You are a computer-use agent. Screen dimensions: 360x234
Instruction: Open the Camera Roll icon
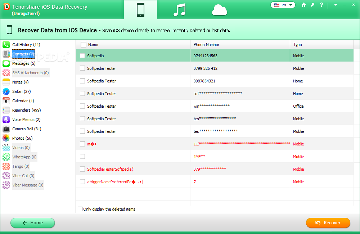coord(6,129)
